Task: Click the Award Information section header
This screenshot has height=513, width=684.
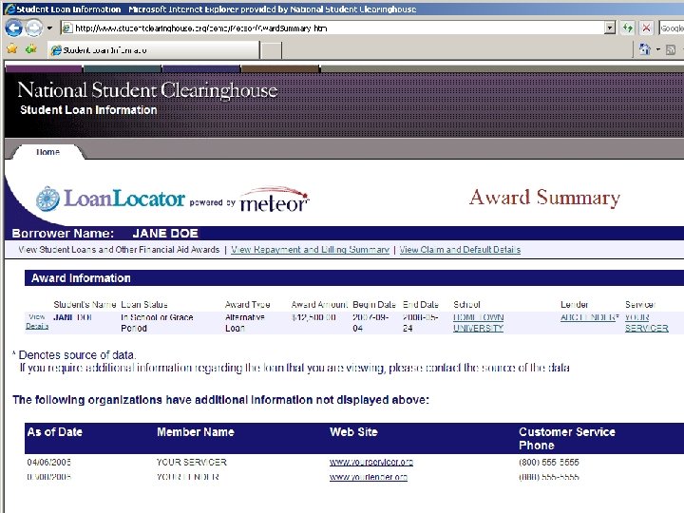Action: coord(354,278)
